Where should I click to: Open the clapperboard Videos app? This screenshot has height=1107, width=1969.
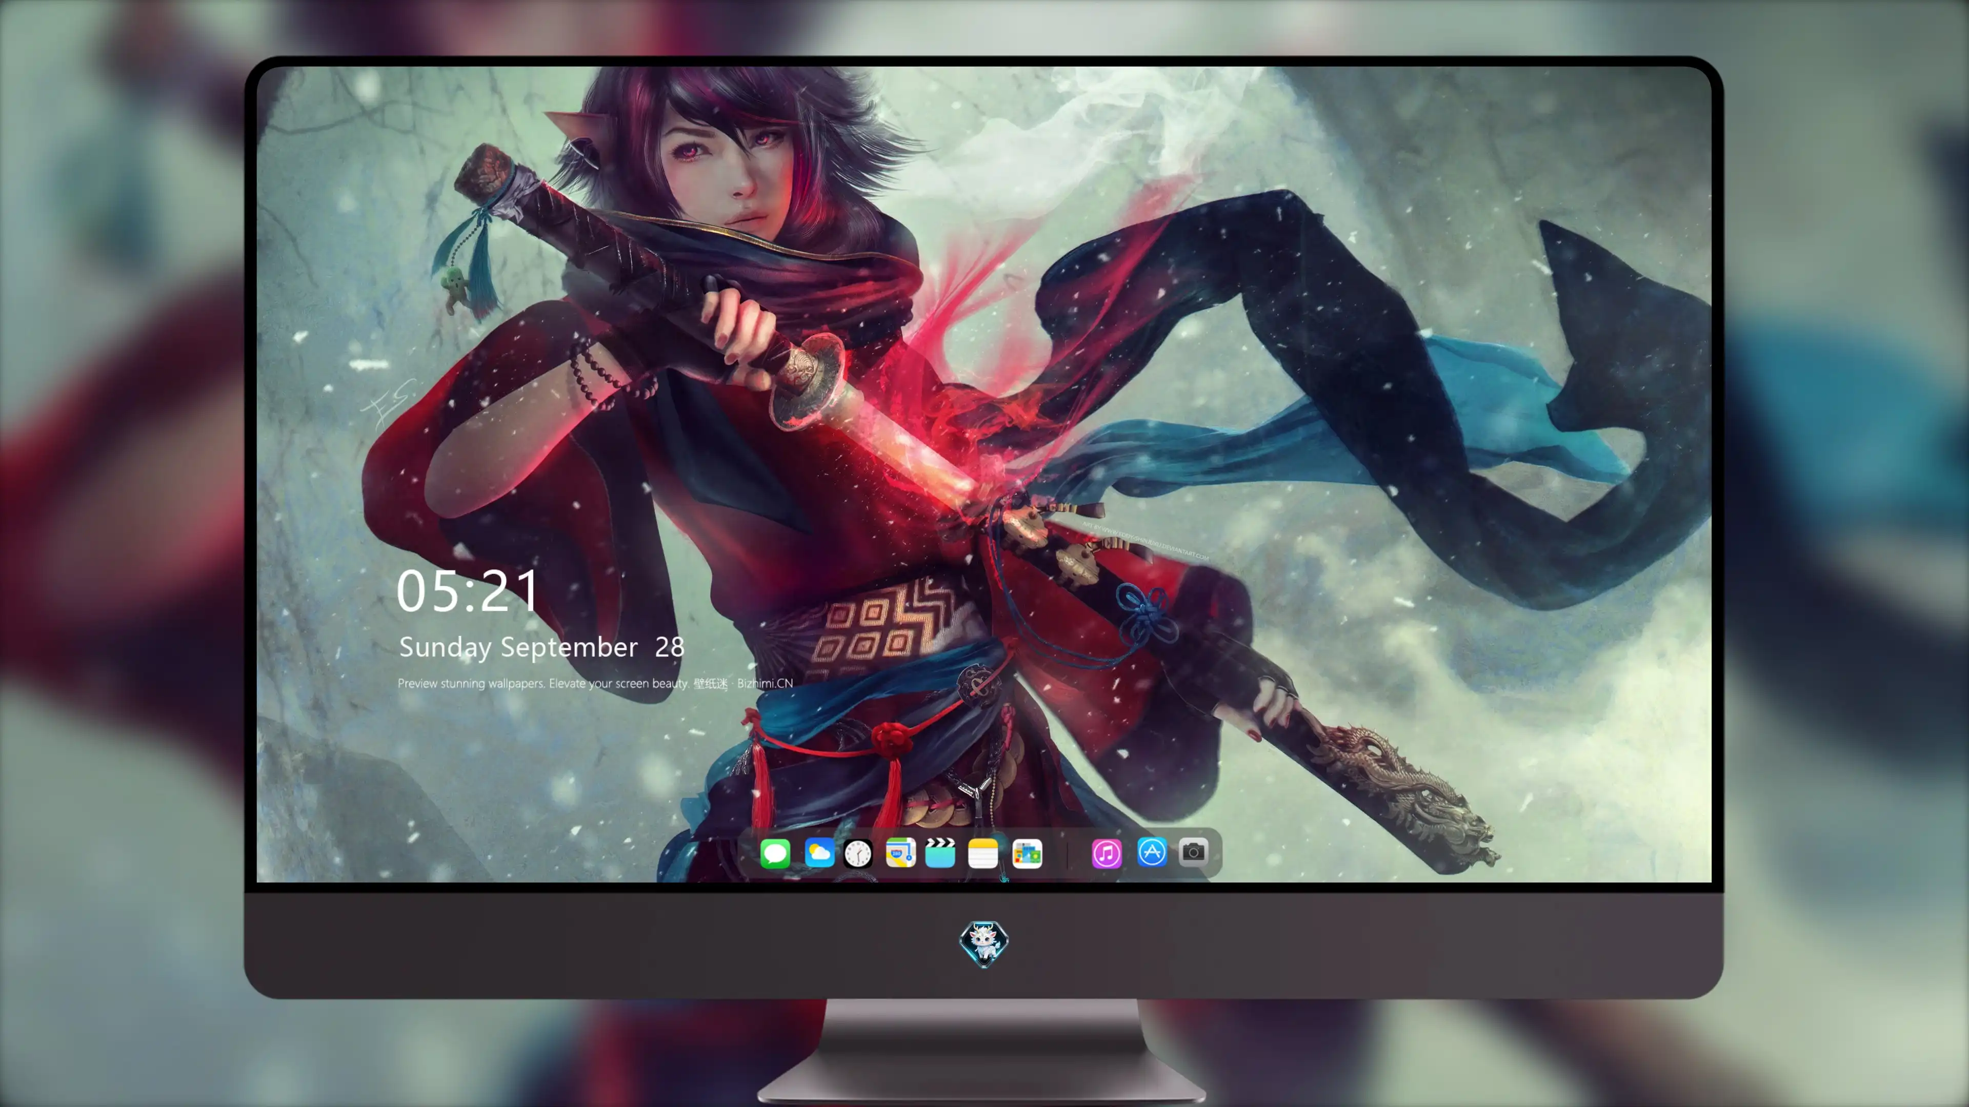(940, 853)
